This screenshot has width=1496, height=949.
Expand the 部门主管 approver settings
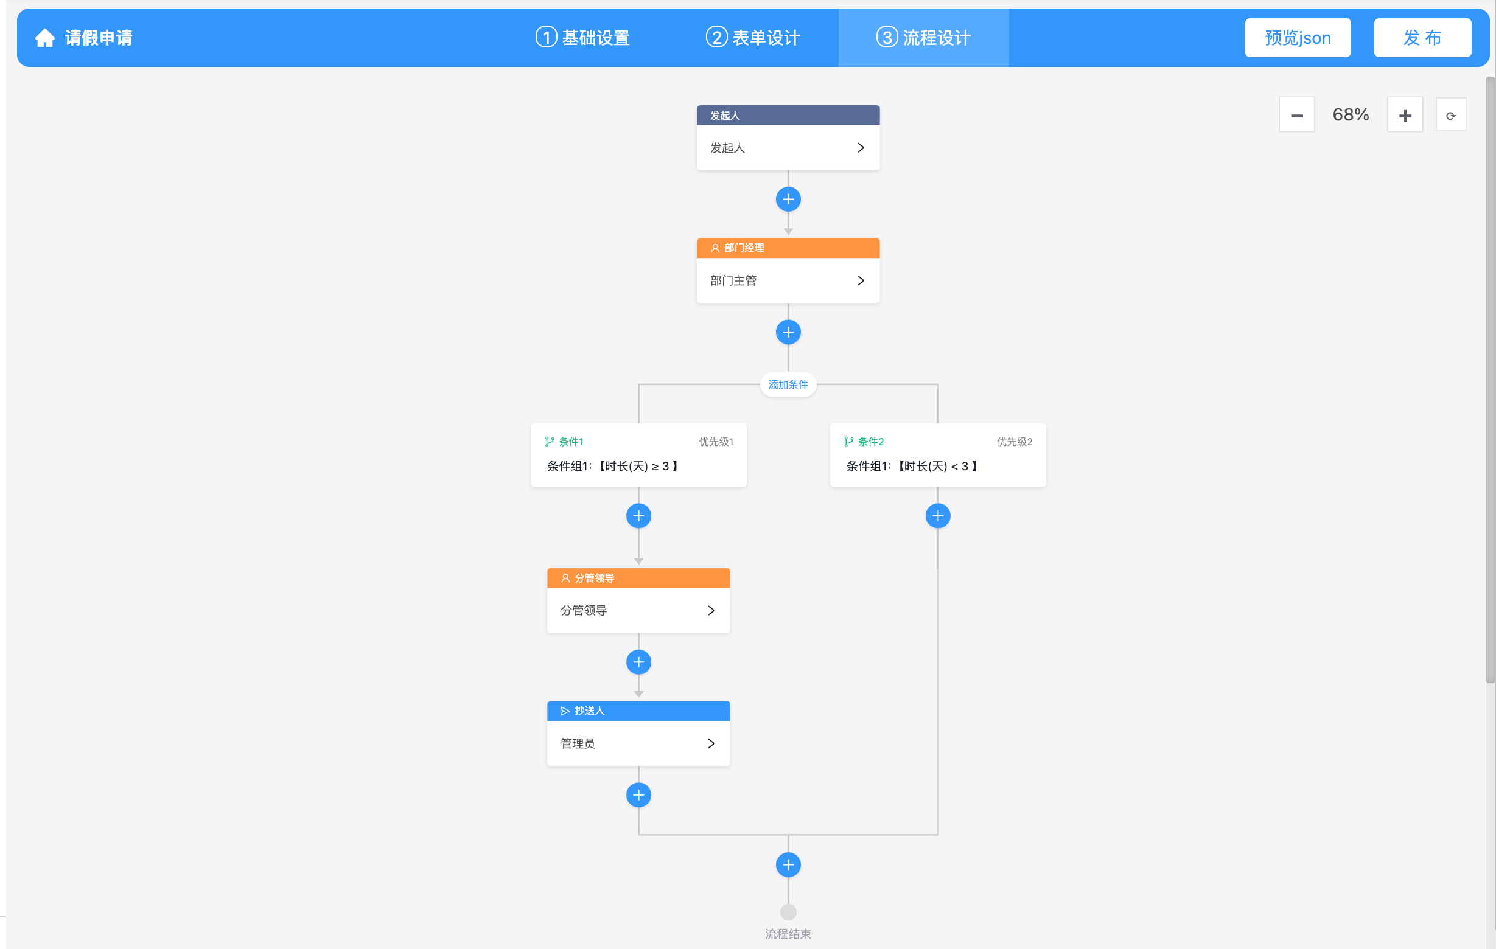pos(861,280)
